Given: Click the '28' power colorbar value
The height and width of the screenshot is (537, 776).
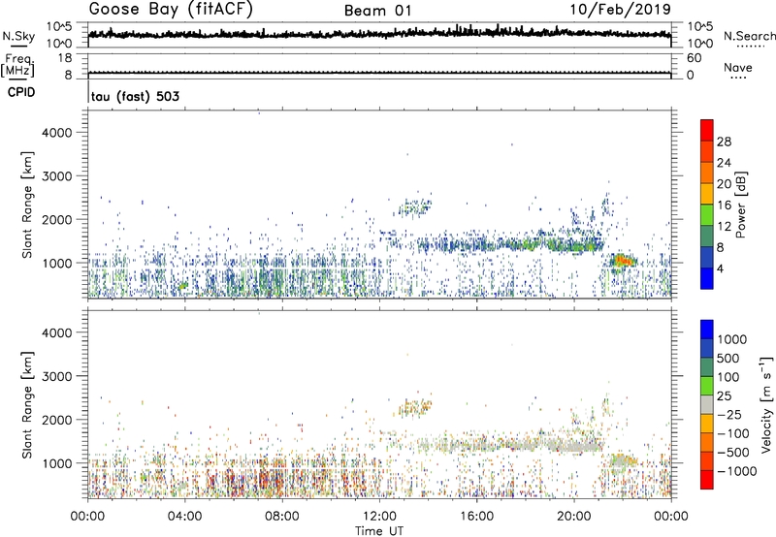Looking at the screenshot, I should point(724,142).
